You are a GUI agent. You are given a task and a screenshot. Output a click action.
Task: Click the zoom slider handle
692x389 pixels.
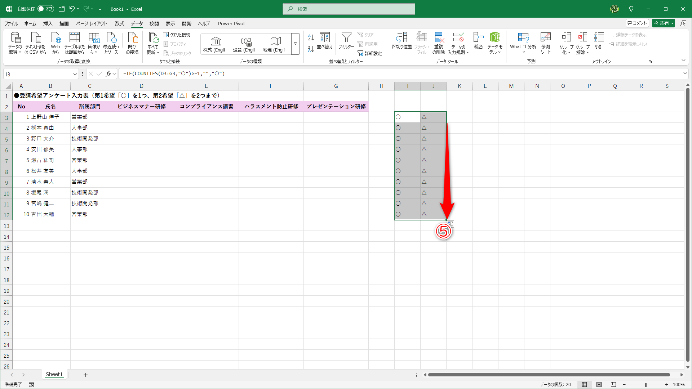tap(646, 385)
